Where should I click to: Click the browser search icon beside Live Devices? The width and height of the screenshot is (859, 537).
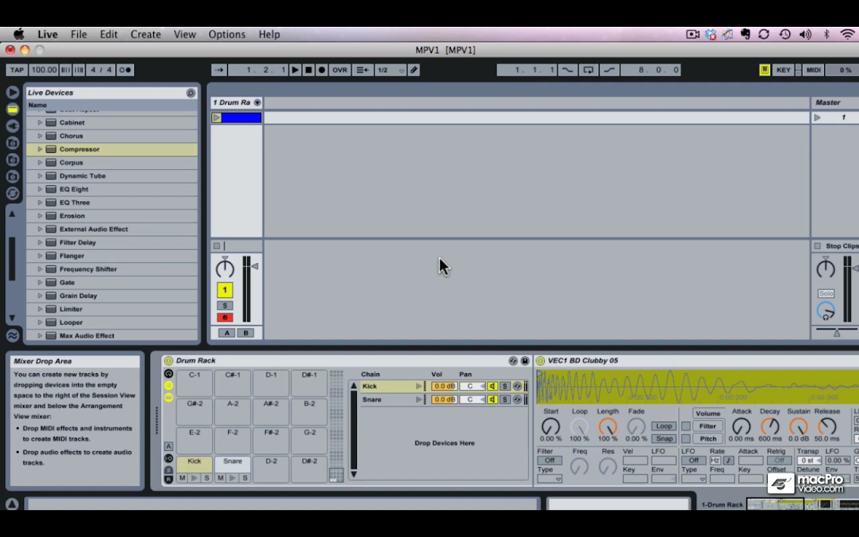[x=191, y=93]
